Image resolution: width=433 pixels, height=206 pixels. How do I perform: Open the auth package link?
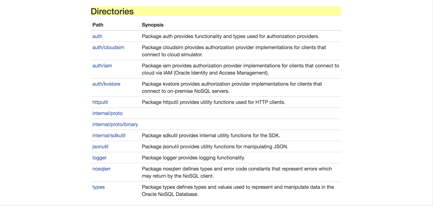click(97, 36)
